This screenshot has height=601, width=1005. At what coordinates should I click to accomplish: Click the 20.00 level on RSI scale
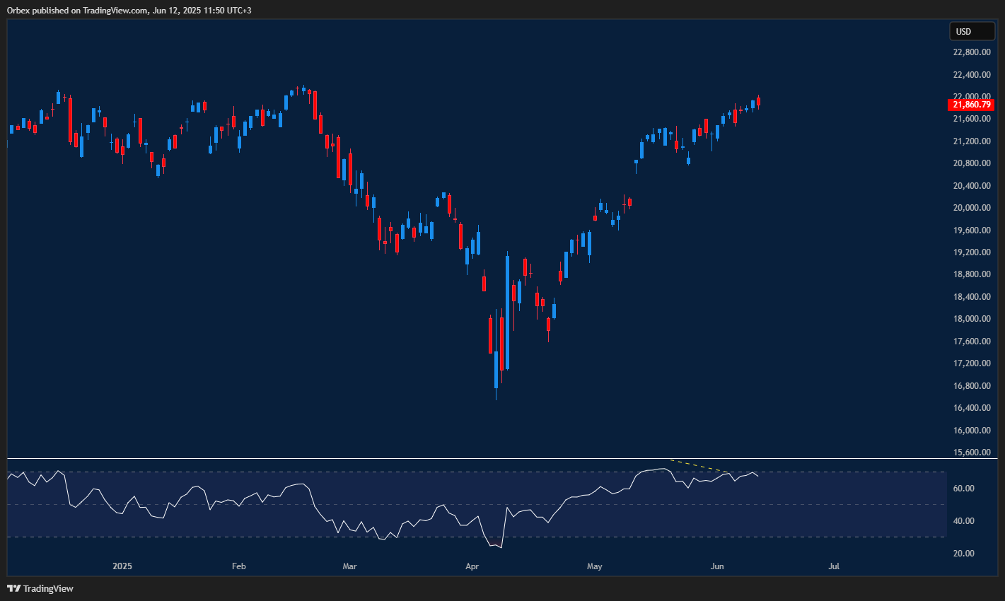[x=963, y=554]
